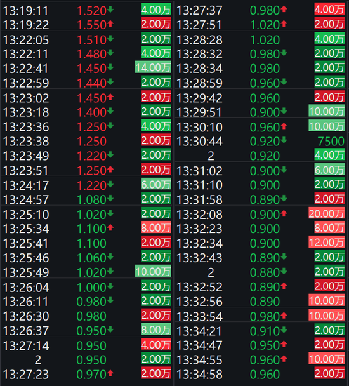Click the 13:28:34 timestamp

tap(199, 69)
